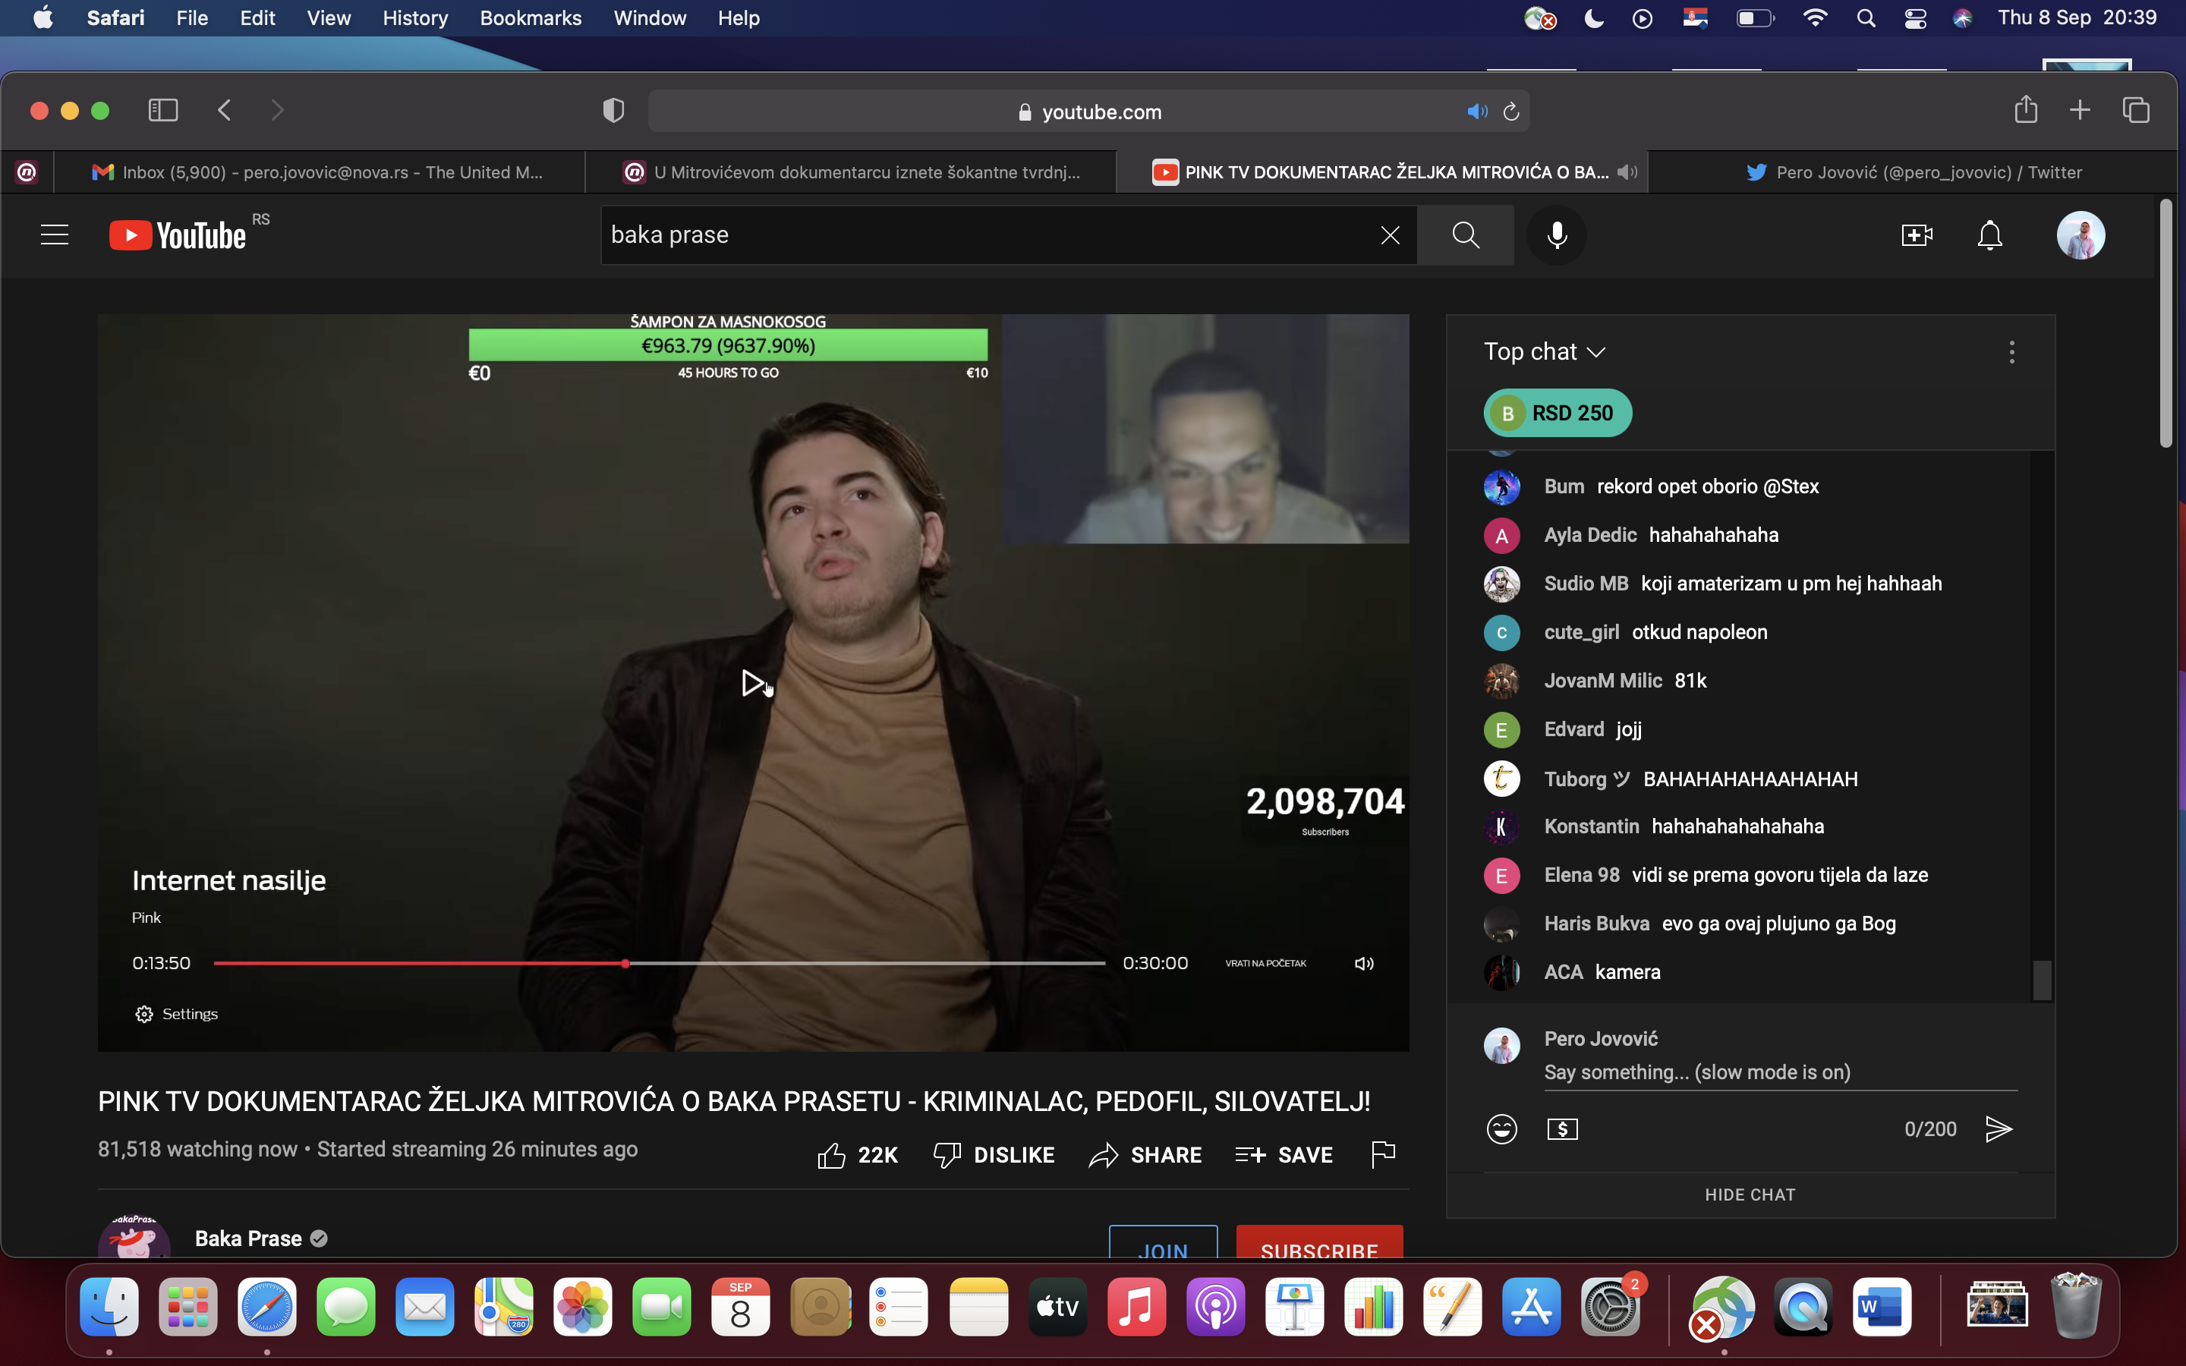Start voice search with the microphone
Screen dimensions: 2186x1366
pos(1557,235)
